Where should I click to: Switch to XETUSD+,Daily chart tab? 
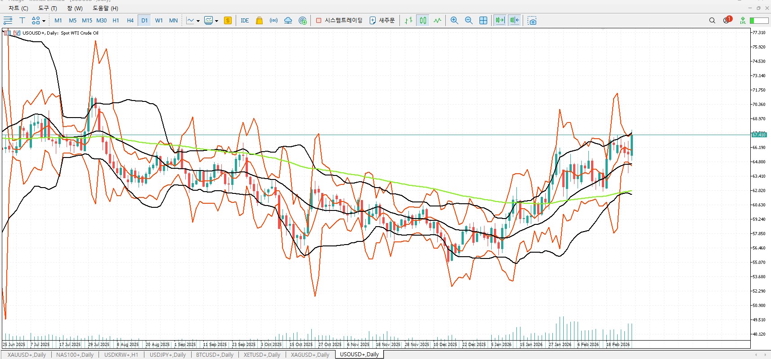click(262, 355)
